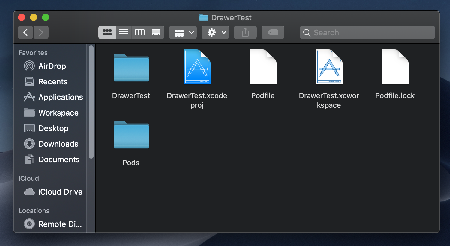Screen dimensions: 450x246
Task: Open the gear Action menu
Action: pos(215,32)
